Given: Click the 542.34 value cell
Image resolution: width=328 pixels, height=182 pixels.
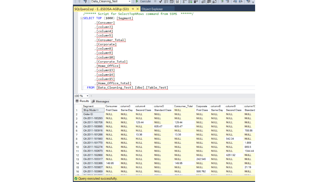Looking at the screenshot, I should (x=234, y=139).
